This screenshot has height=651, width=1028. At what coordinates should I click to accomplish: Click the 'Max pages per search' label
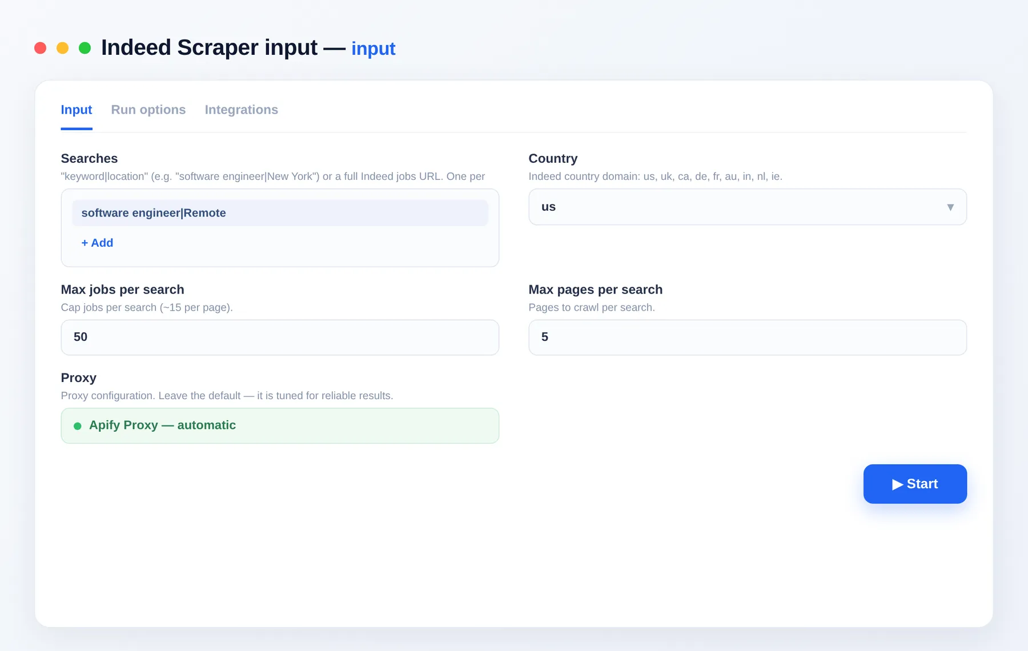click(x=596, y=290)
